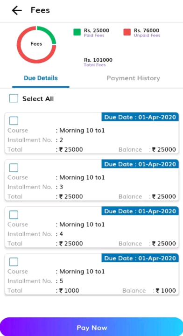Click the Fees donut chart center
Screen dimensions: 183x336
[36, 44]
